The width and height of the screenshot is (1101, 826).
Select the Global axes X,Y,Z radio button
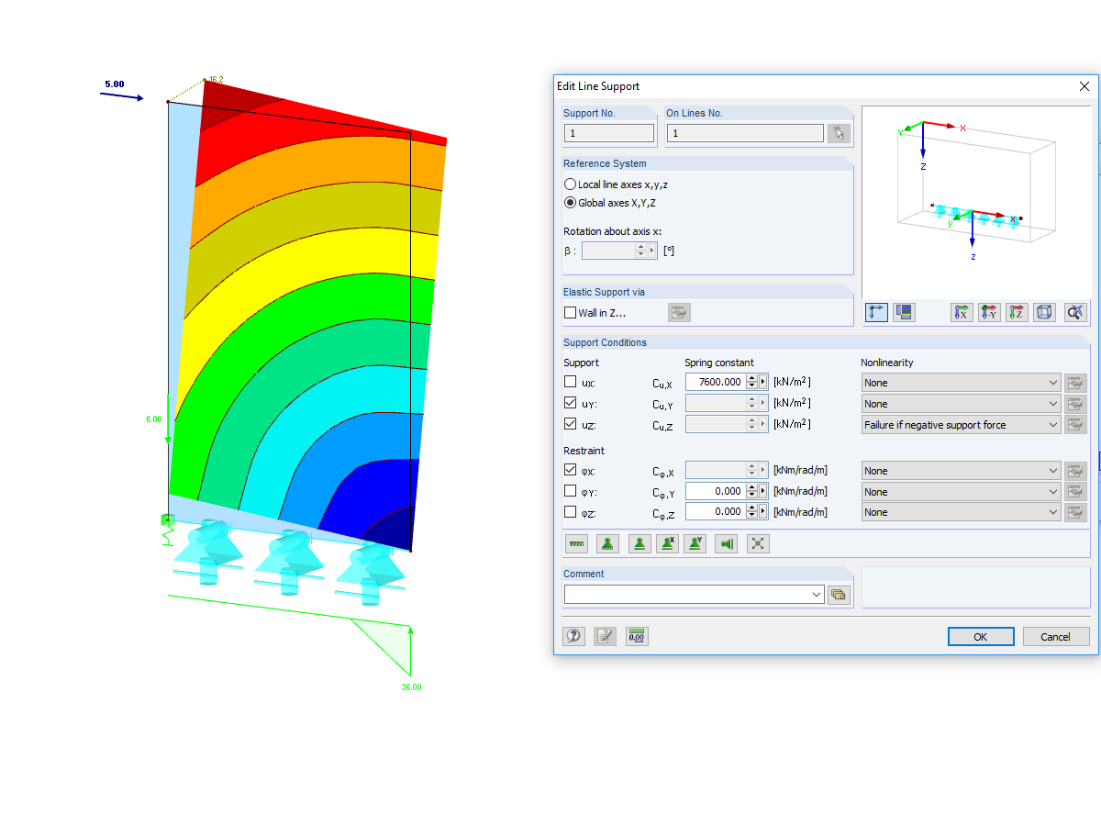click(570, 203)
